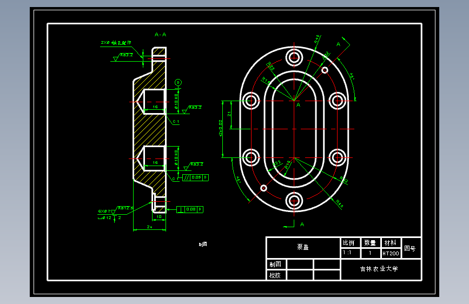The image size is (469, 304).
Task: Select the 1:1 scale value
Action: (x=347, y=253)
